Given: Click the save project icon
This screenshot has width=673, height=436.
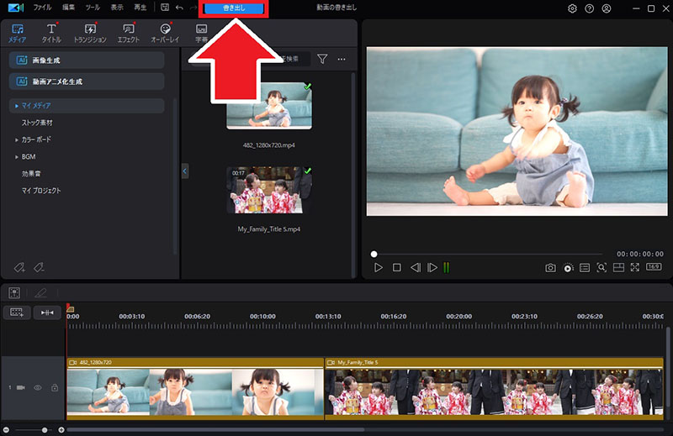Looking at the screenshot, I should pos(165,8).
